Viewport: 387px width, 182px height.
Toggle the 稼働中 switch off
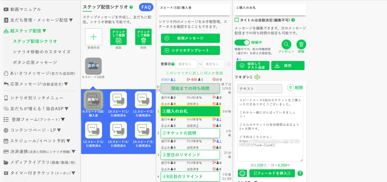tap(242, 43)
